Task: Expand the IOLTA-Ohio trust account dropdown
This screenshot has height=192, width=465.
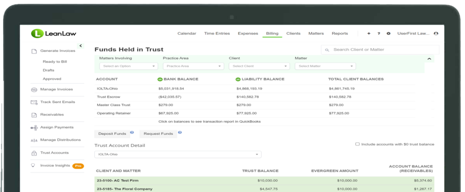Action: pyautogui.click(x=177, y=154)
